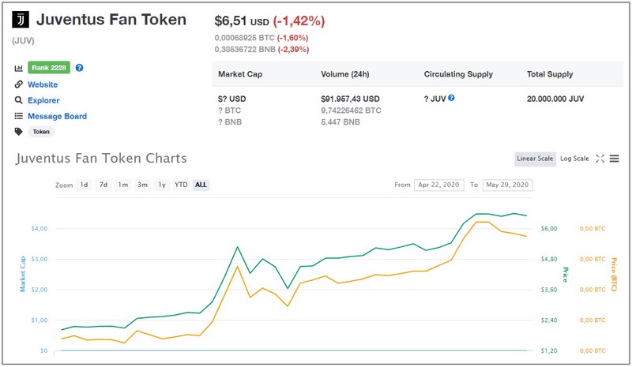Set chart zoom to 1m
The width and height of the screenshot is (632, 367).
(x=123, y=185)
